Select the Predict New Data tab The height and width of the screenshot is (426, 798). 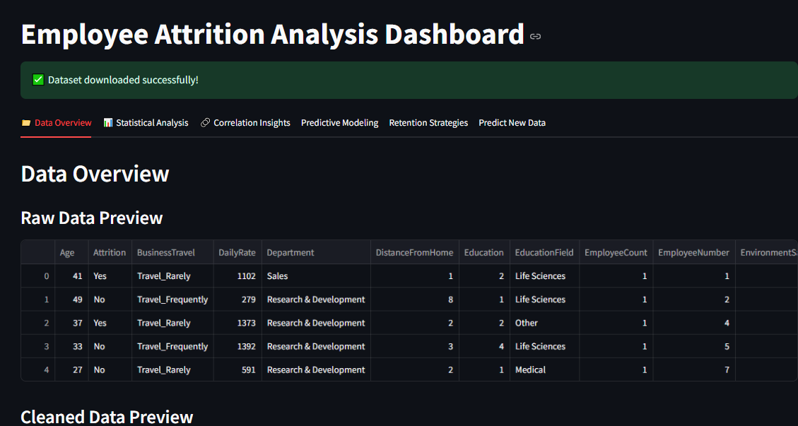tap(512, 122)
